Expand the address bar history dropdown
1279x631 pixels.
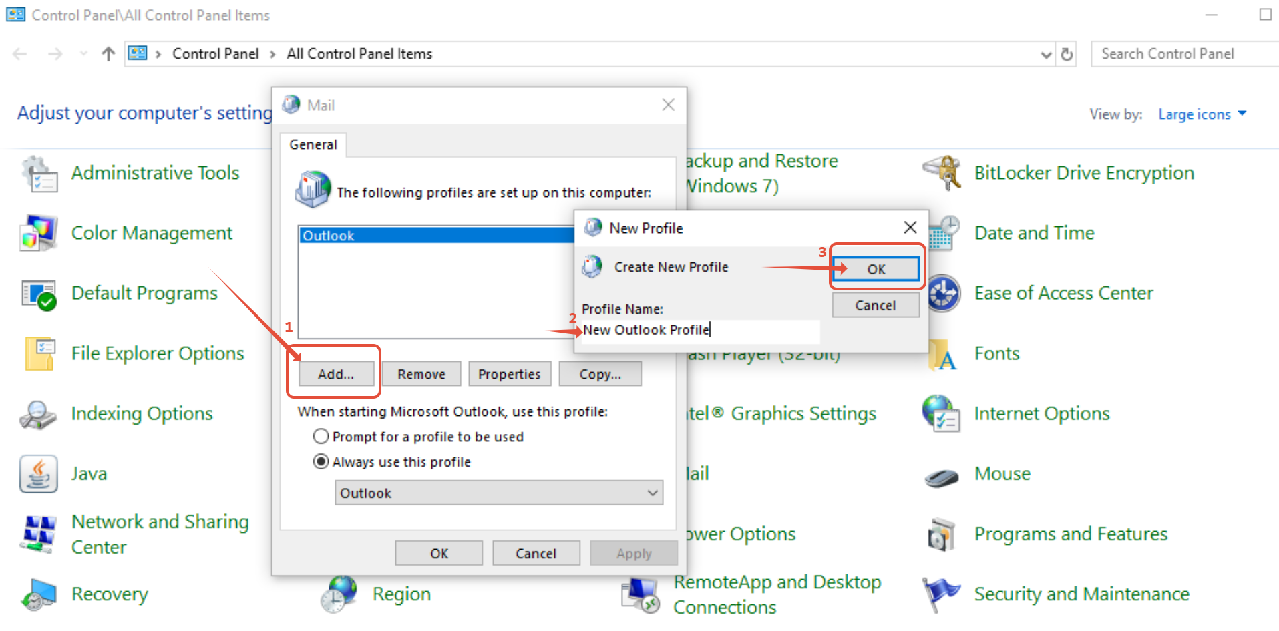coord(1046,55)
